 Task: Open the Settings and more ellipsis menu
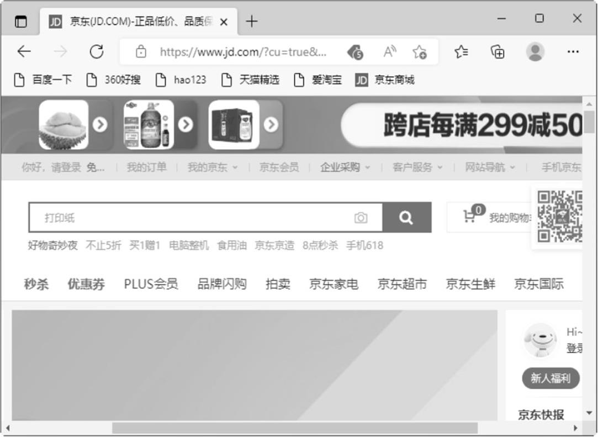tap(573, 51)
